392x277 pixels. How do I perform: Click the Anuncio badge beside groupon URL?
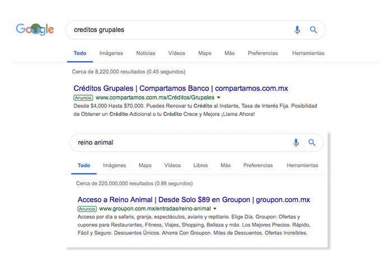point(87,209)
